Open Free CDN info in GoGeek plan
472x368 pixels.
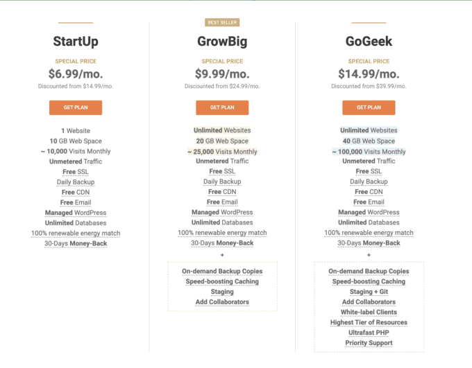coord(369,192)
